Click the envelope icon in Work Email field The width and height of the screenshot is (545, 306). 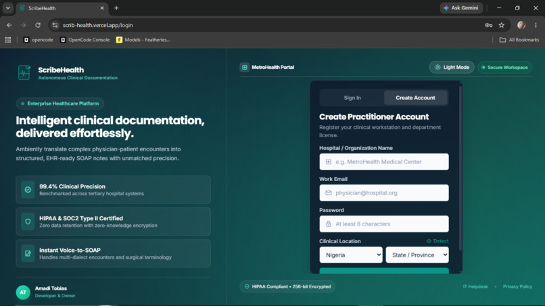(328, 193)
